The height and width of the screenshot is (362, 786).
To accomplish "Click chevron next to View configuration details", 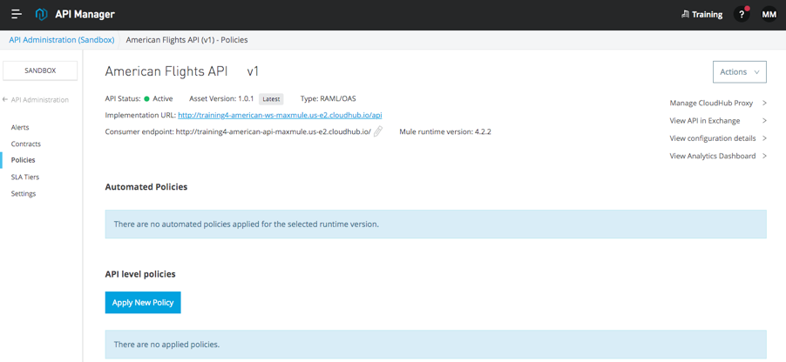I will point(764,138).
